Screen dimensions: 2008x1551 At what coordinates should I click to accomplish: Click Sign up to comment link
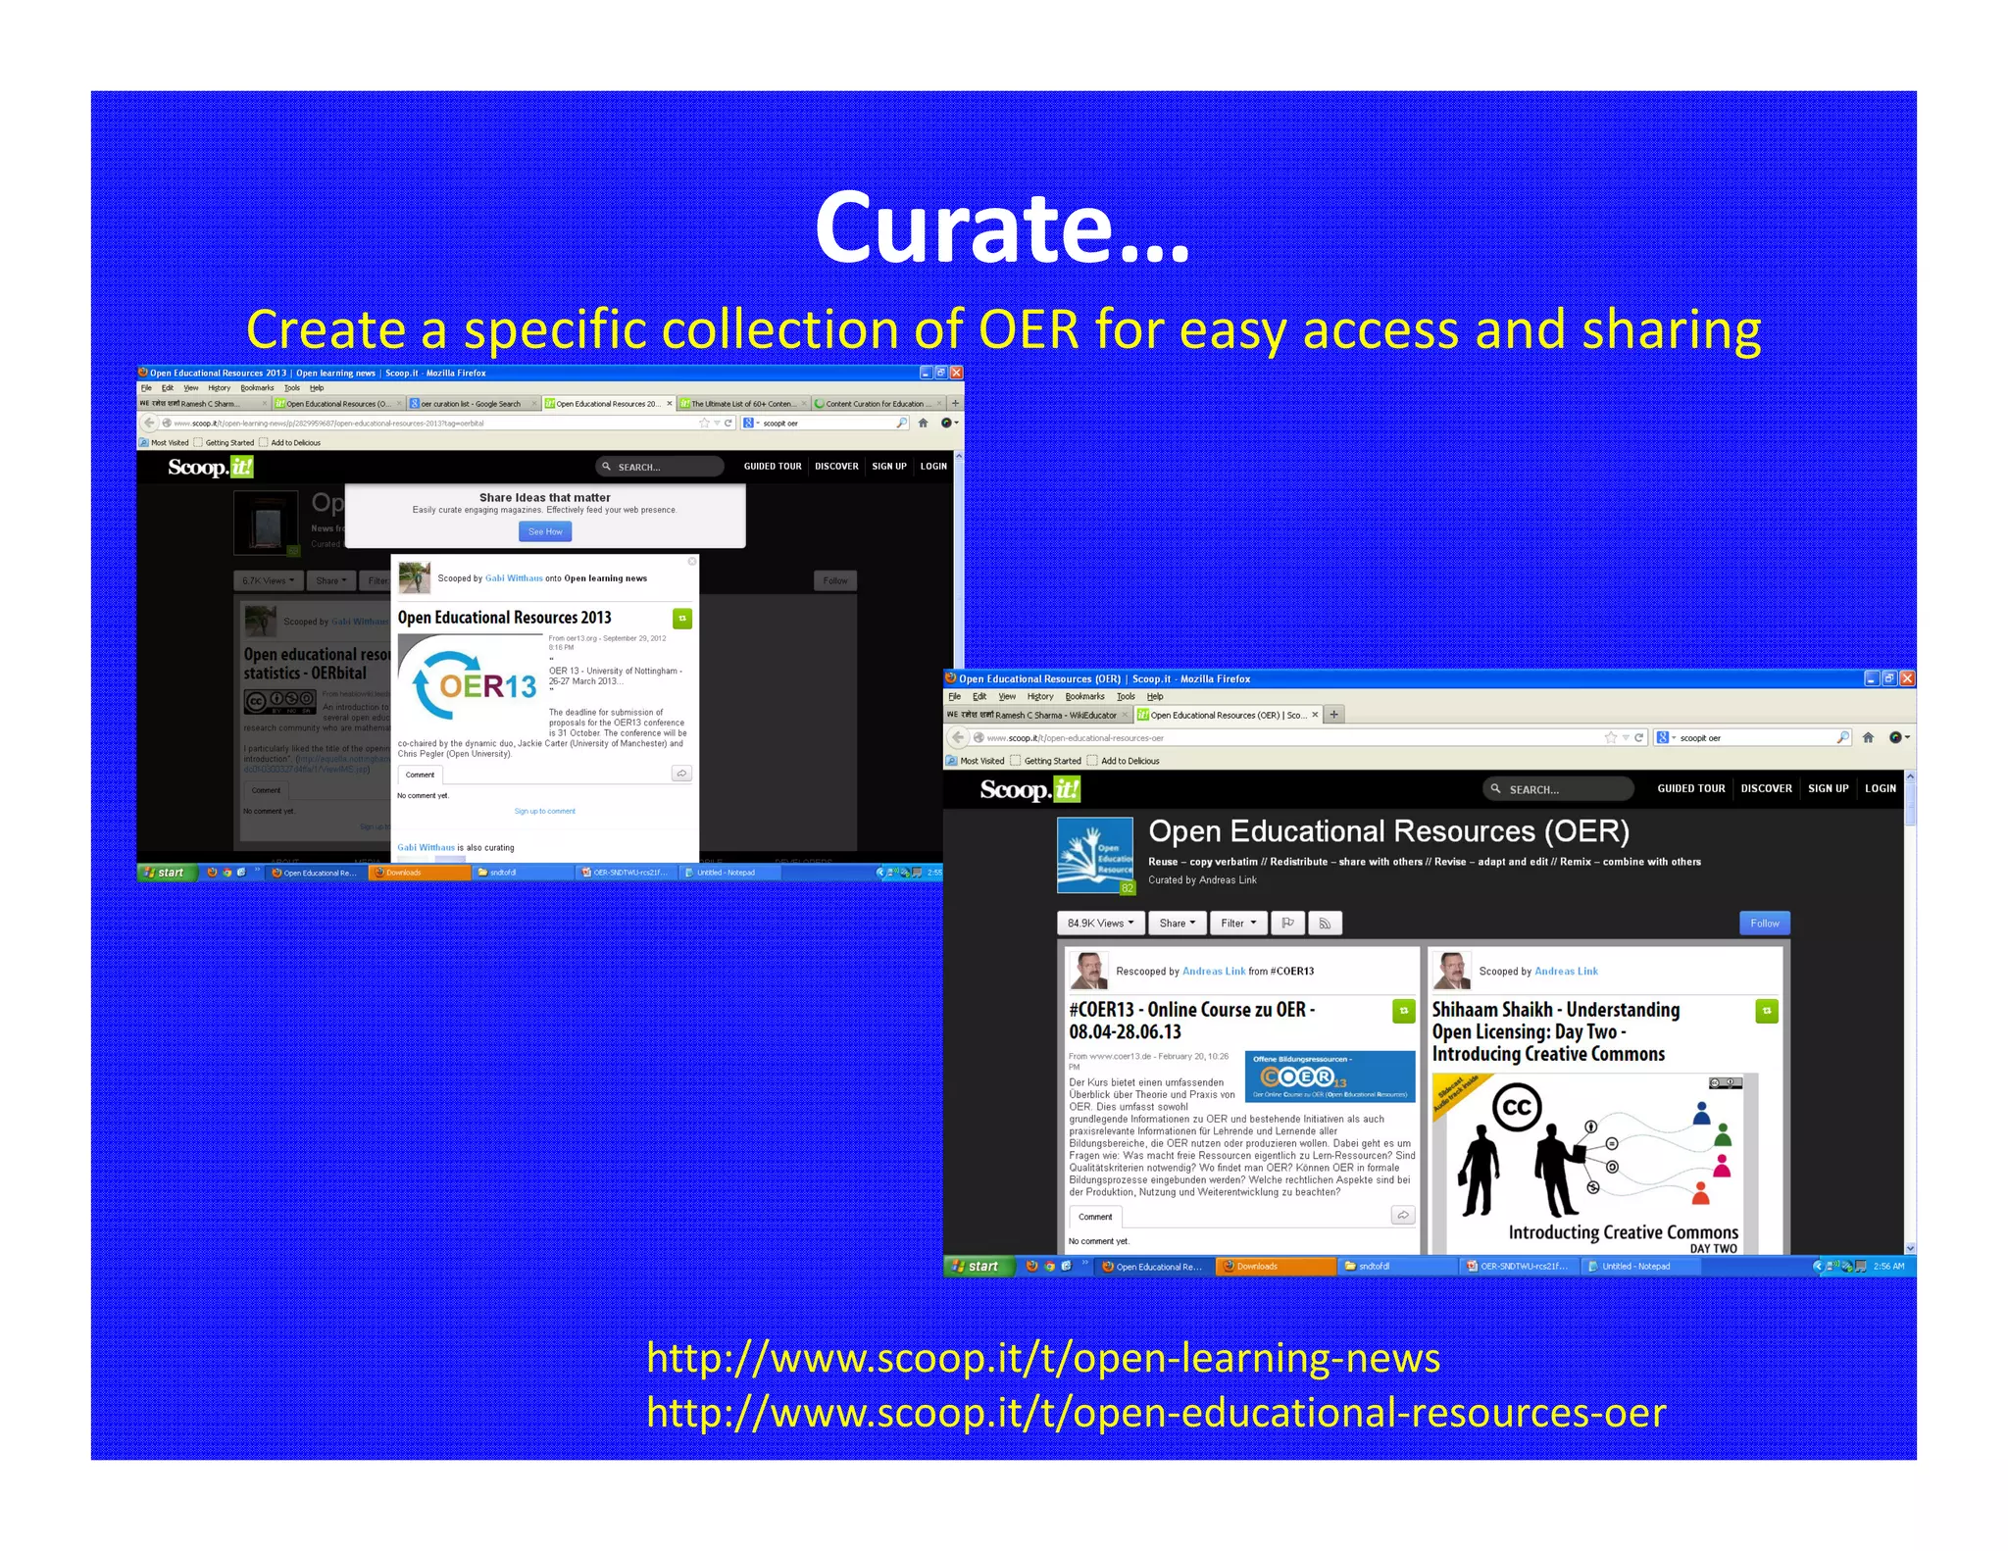coord(545,811)
